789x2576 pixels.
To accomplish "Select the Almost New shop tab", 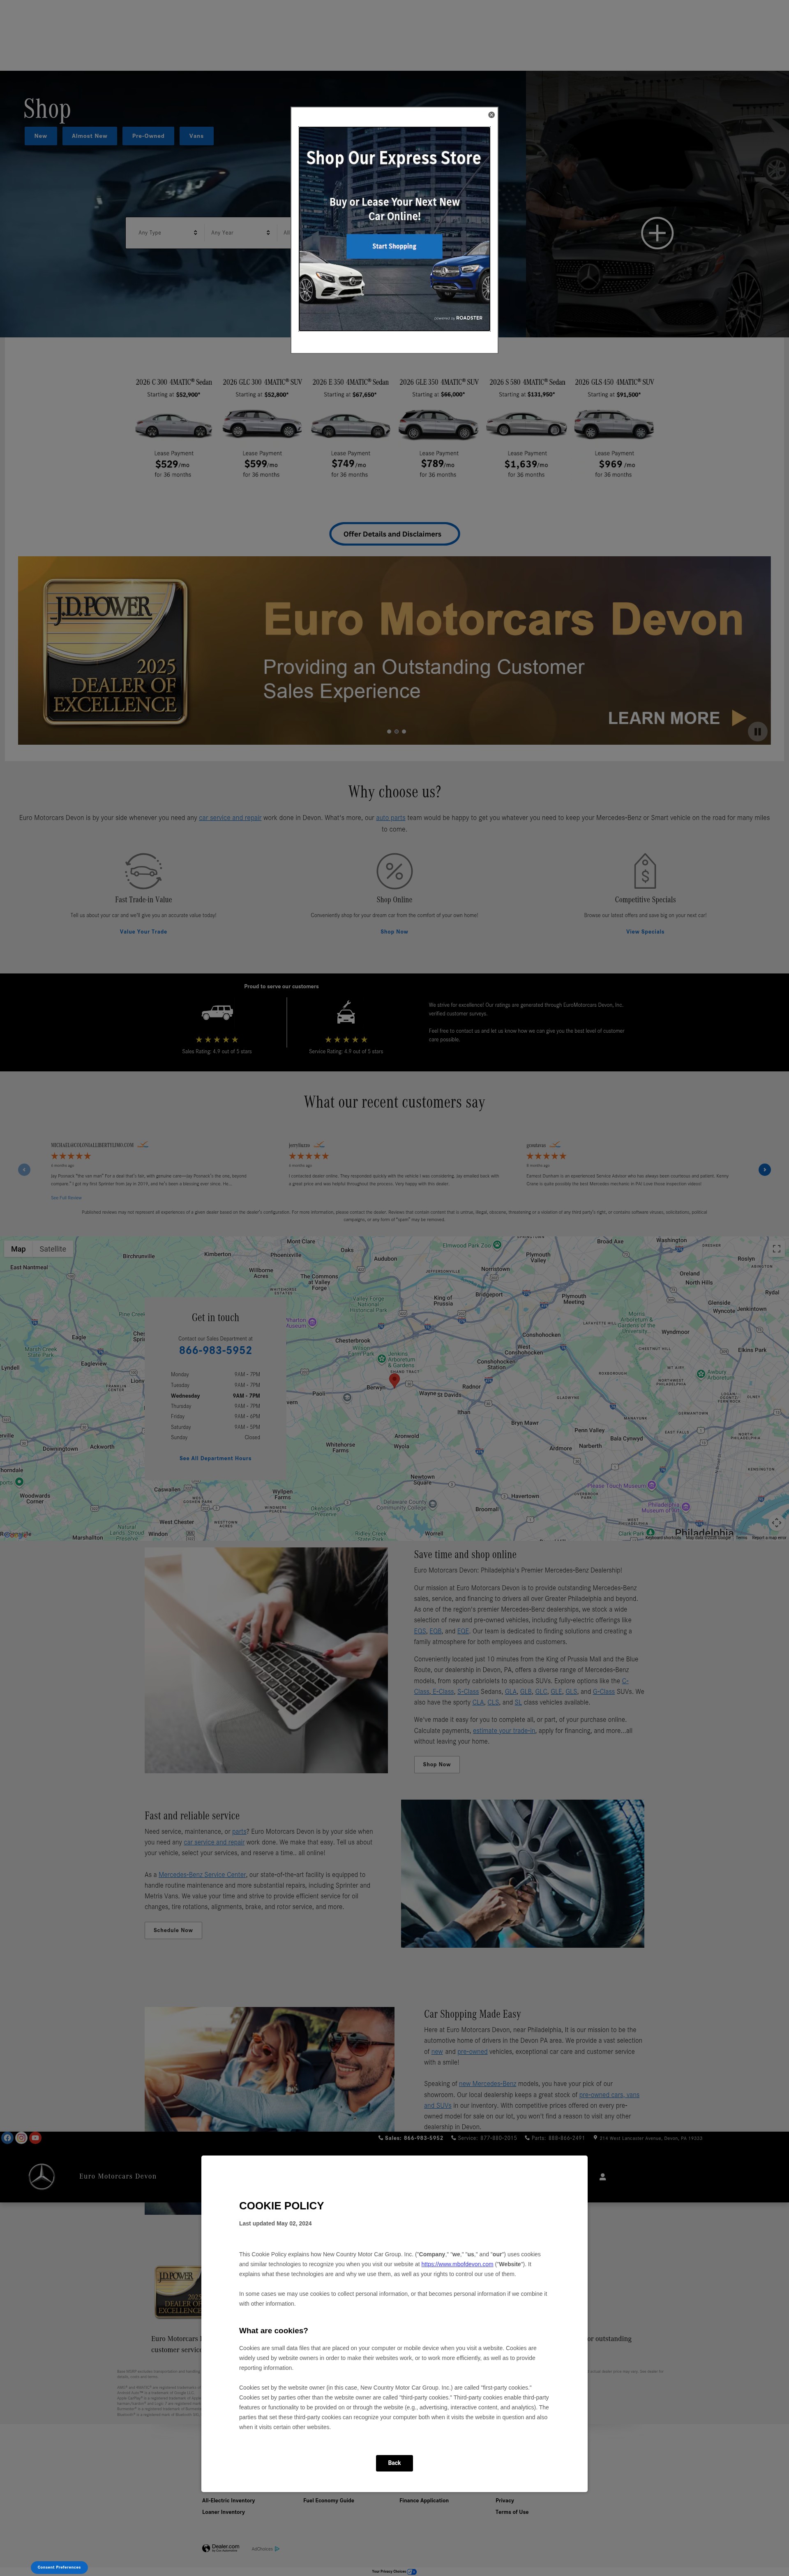I will click(x=90, y=136).
